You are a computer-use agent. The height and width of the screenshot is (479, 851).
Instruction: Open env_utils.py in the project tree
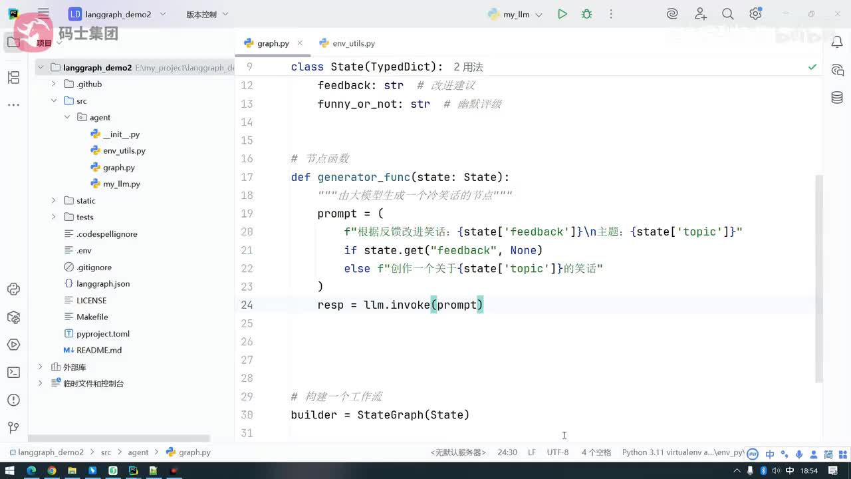[124, 151]
